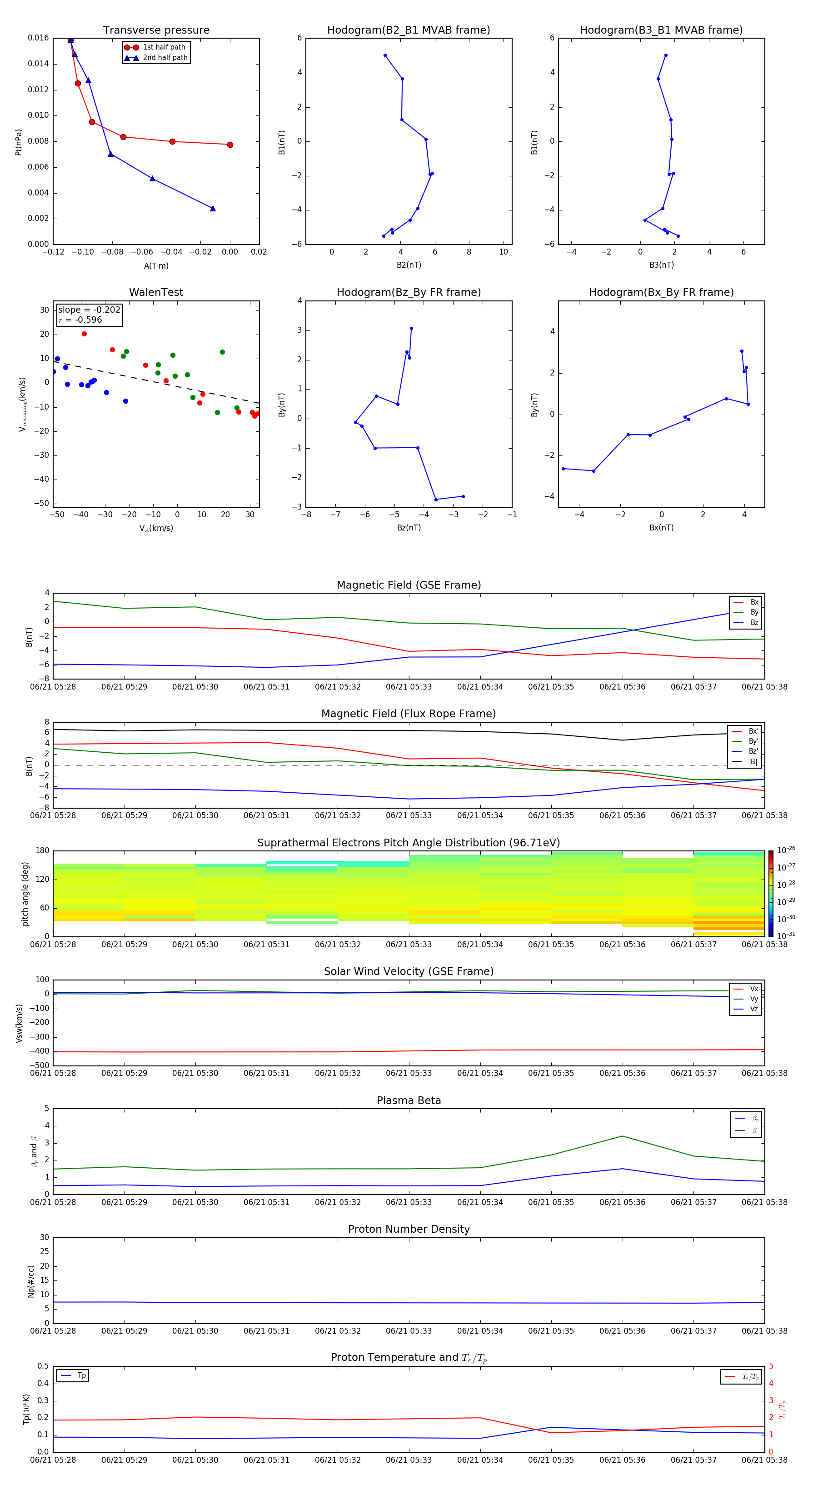Viewport: 818px width, 1500px height.
Task: Select the "Proton Number Density" panel title
Action: tap(409, 1229)
